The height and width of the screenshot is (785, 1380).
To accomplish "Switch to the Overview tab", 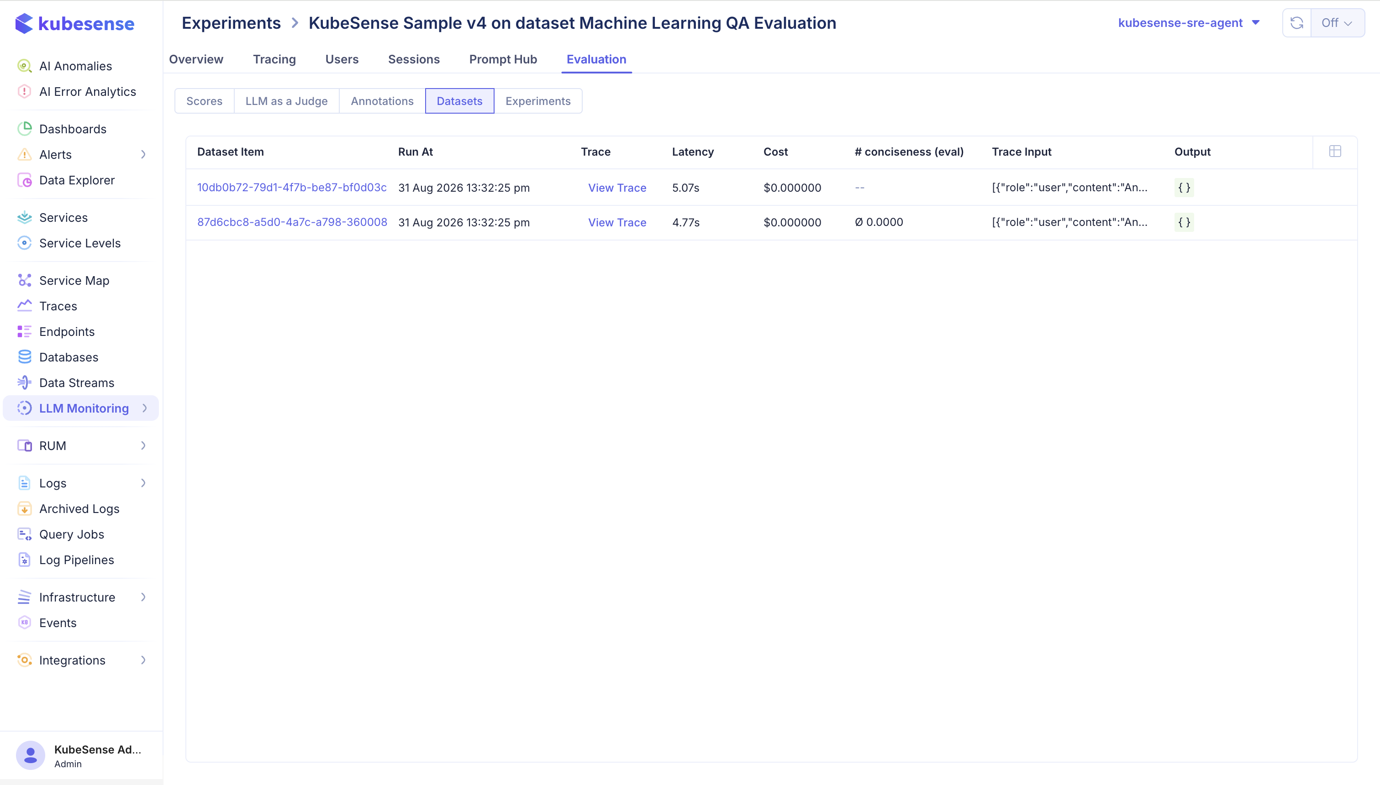I will [x=196, y=59].
